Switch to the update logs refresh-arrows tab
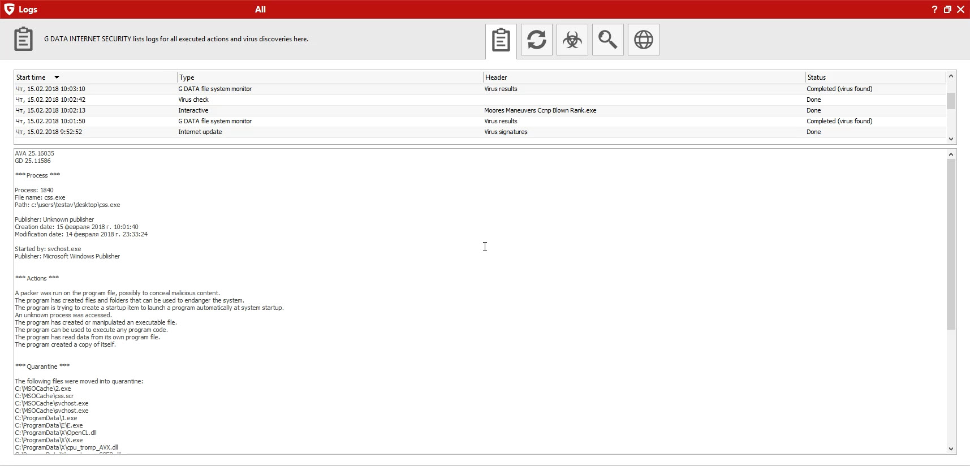 tap(537, 40)
